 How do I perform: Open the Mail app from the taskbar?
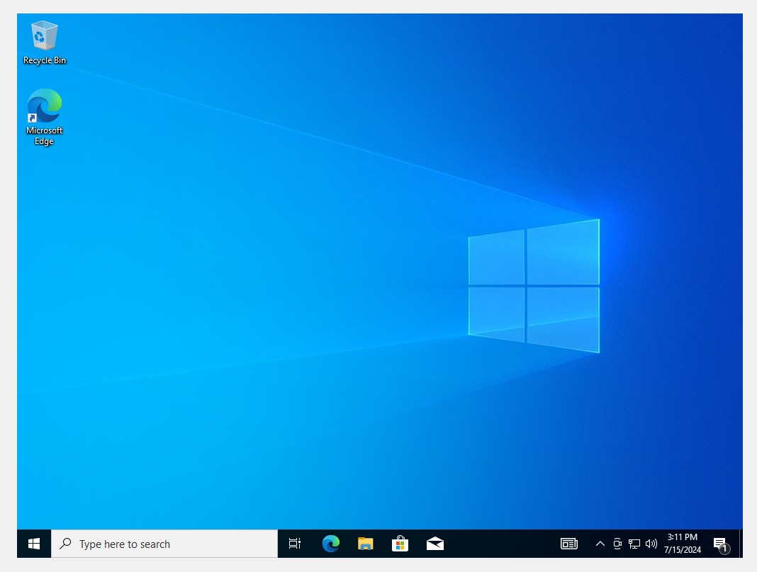tap(435, 544)
